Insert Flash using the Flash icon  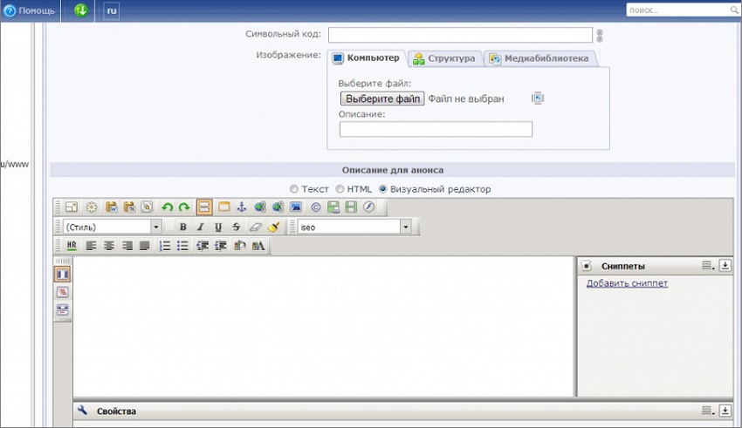pos(369,207)
